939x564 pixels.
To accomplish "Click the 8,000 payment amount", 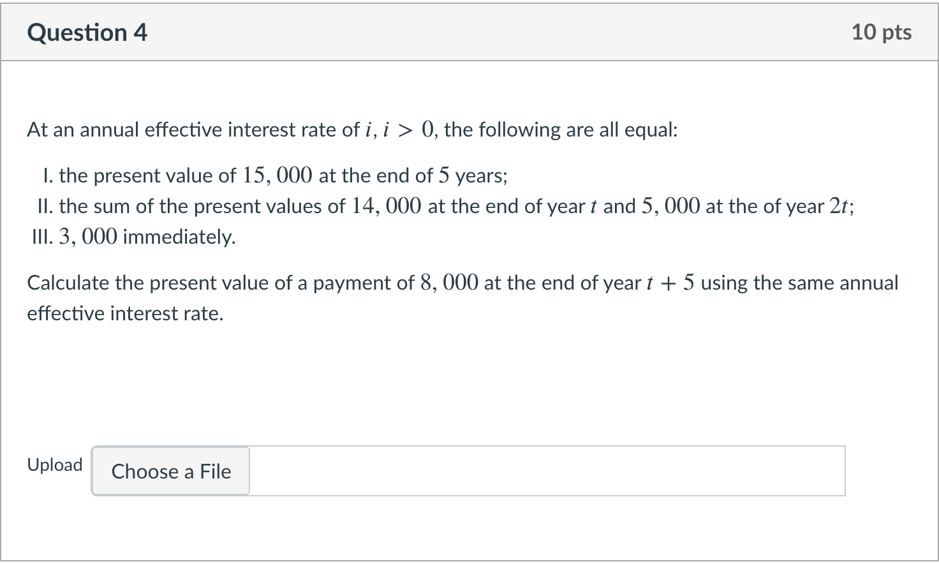I will pos(449,283).
